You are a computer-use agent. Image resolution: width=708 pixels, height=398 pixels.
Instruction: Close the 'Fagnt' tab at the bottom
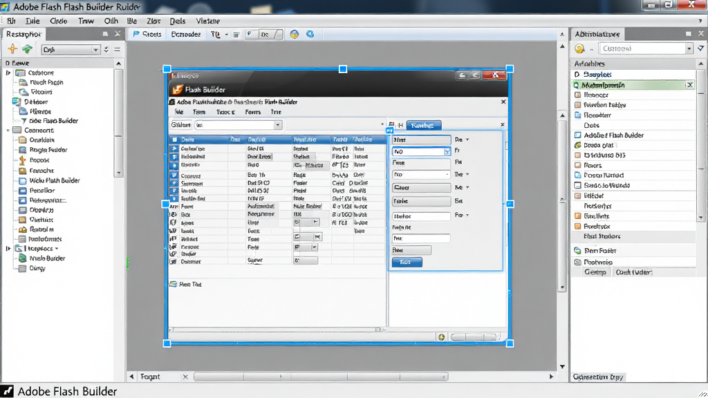(x=185, y=377)
